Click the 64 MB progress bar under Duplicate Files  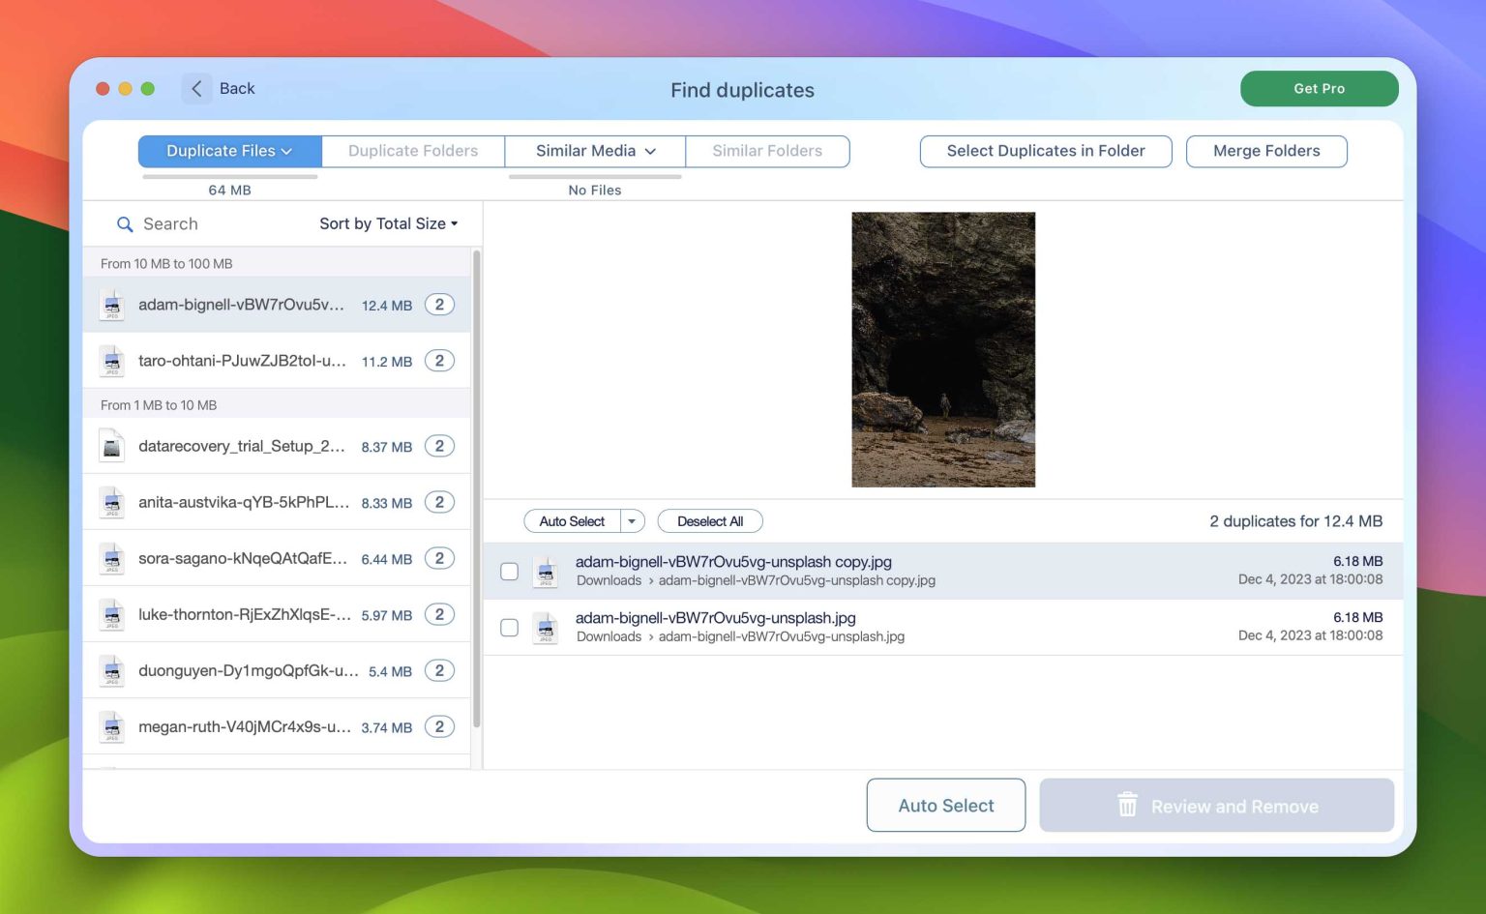(229, 178)
